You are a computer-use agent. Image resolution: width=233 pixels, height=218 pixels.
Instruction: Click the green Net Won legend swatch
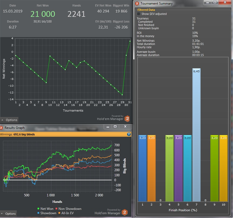pyautogui.click(x=39, y=209)
